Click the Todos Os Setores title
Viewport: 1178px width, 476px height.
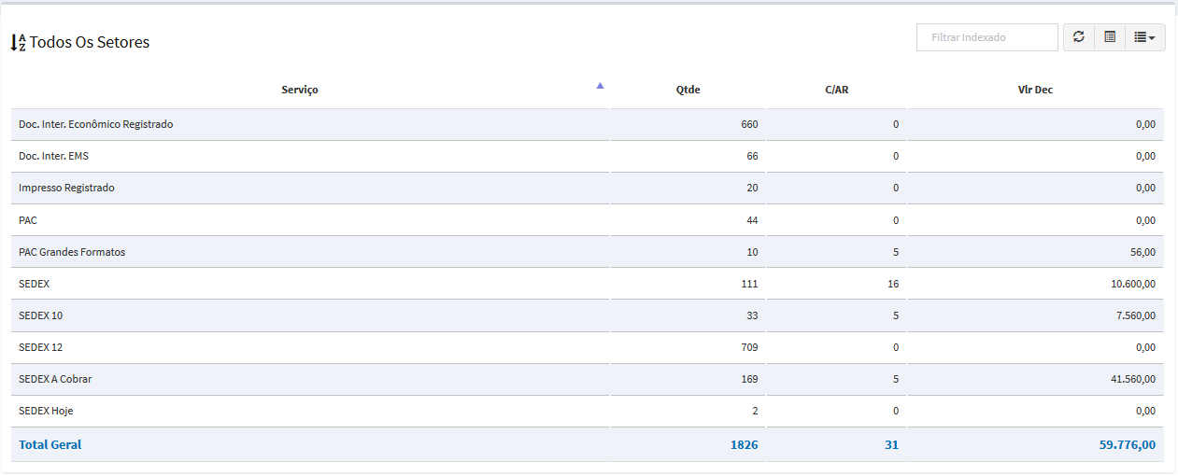click(90, 42)
